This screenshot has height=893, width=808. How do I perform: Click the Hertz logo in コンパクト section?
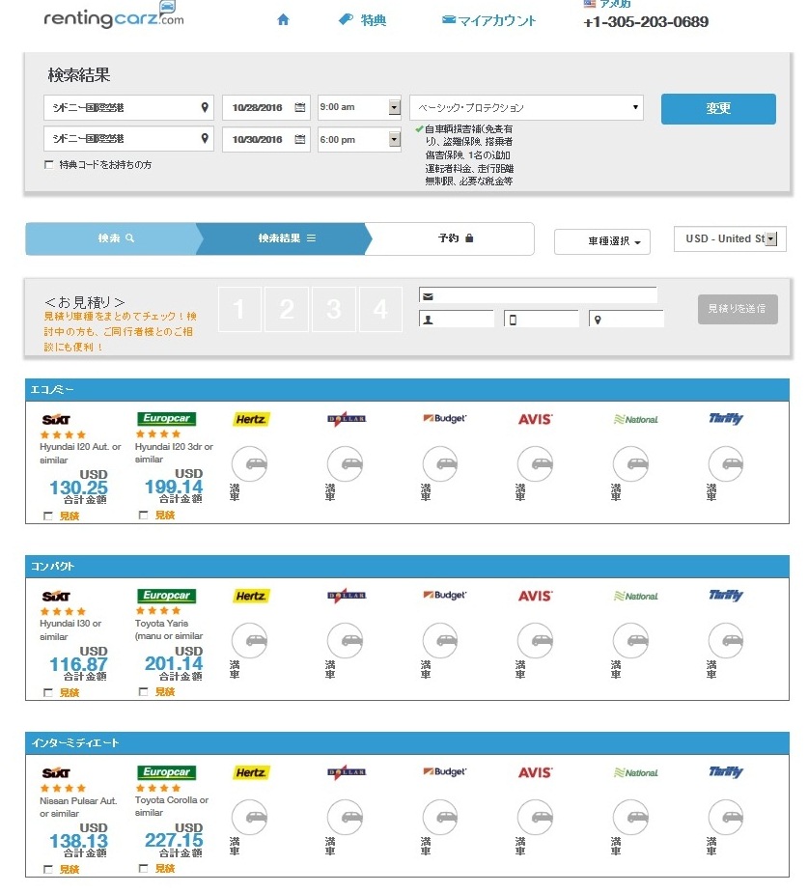(251, 597)
